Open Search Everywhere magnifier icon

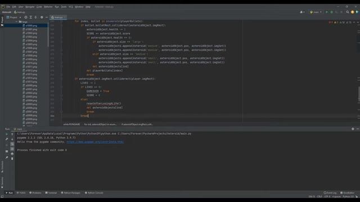(348, 12)
